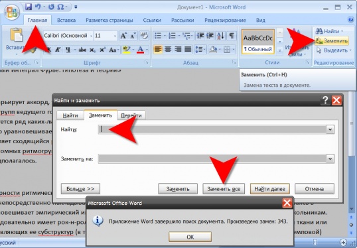Click OK in the Word message box
This screenshot has width=357, height=248.
190,237
